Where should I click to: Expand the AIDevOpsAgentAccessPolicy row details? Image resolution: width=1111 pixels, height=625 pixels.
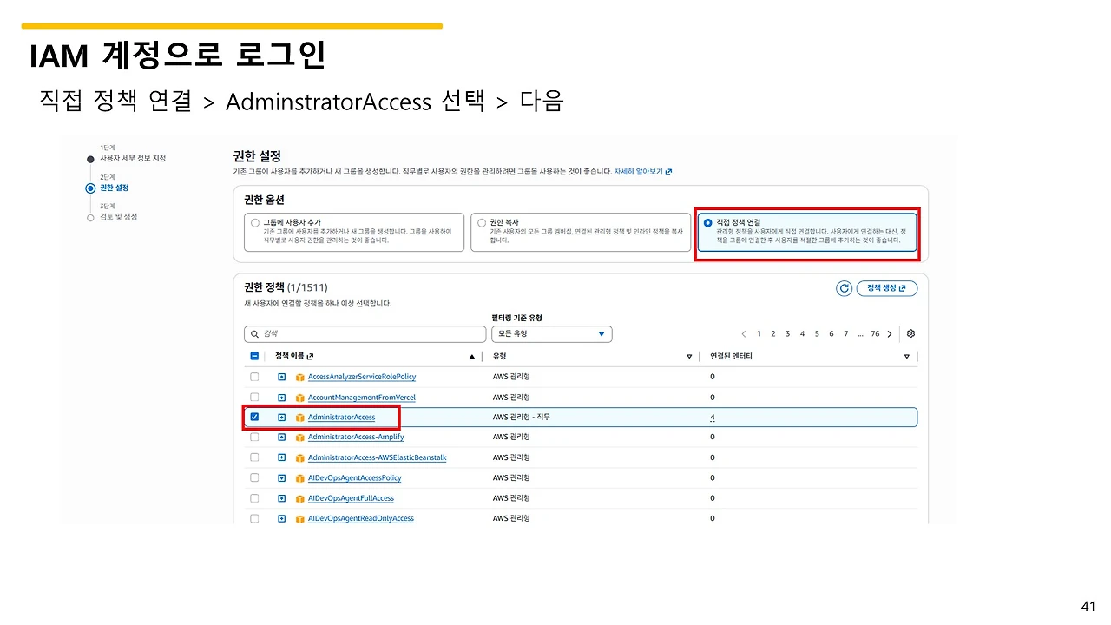281,477
